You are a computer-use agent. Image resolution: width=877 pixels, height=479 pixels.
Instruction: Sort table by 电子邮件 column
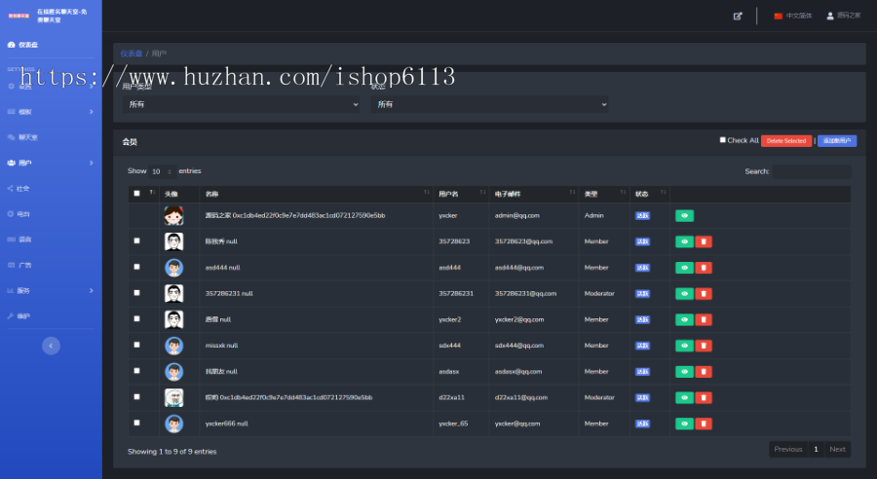[x=534, y=194]
